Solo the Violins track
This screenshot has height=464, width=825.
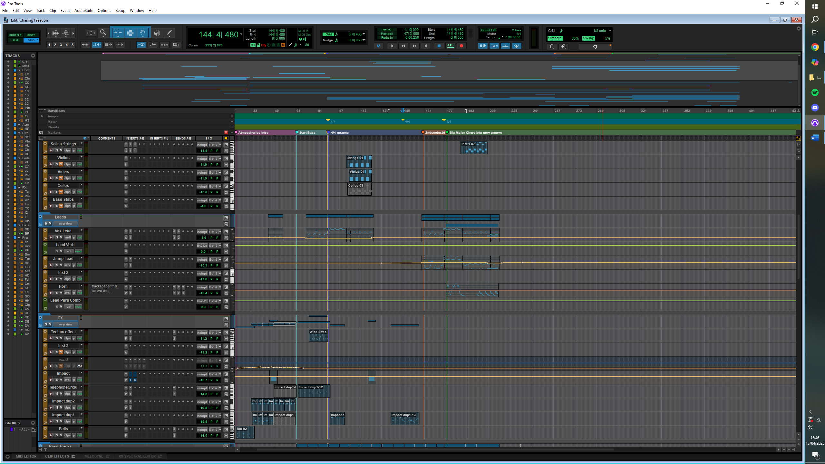tap(57, 164)
